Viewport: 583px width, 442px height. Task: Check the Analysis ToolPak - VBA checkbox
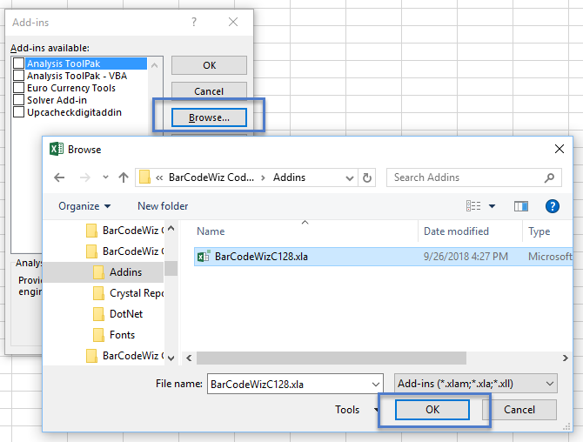tap(18, 76)
